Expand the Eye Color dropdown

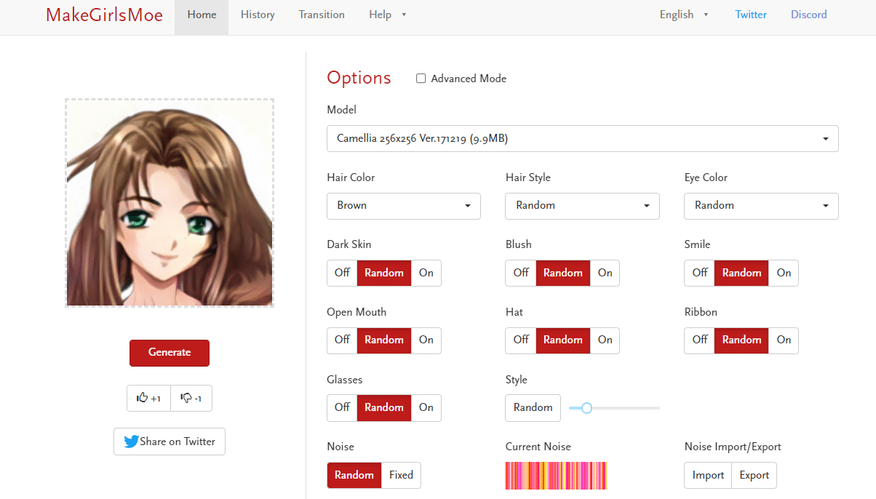[x=760, y=206]
